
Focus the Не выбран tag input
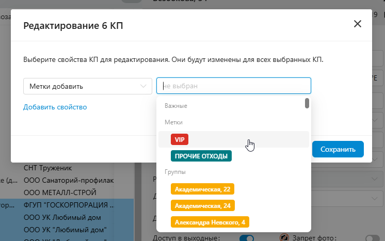click(x=233, y=86)
